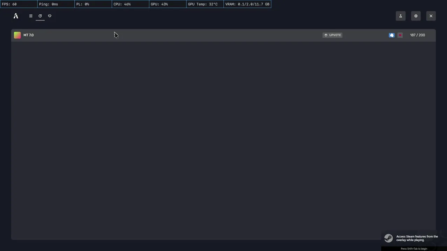447x251 pixels.
Task: Click the Steam overlay notification
Action: pyautogui.click(x=414, y=241)
